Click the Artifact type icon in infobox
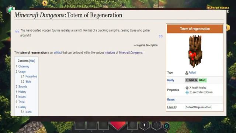The image size is (236, 133). tap(187, 73)
